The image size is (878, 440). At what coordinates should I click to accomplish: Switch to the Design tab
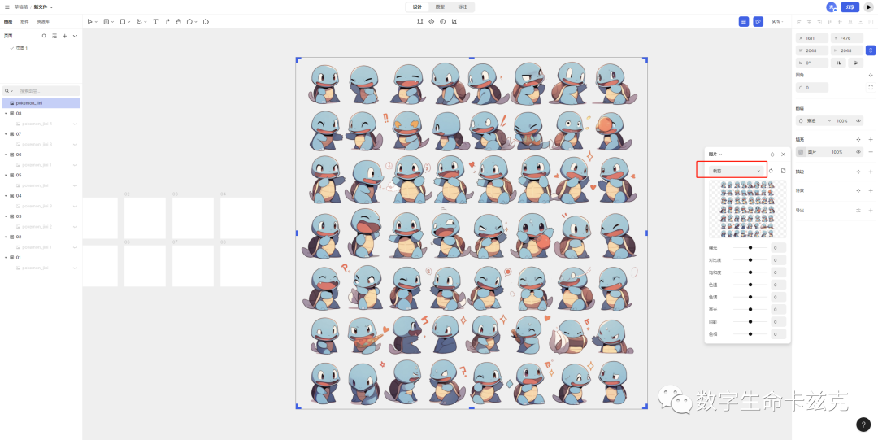point(417,7)
